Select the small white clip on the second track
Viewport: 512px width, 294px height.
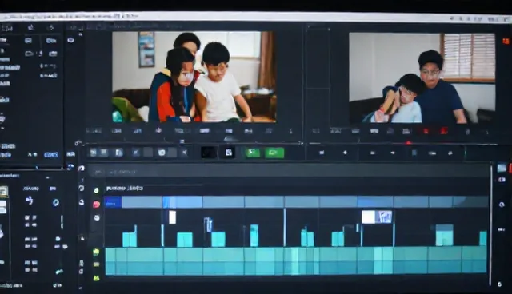[173, 217]
